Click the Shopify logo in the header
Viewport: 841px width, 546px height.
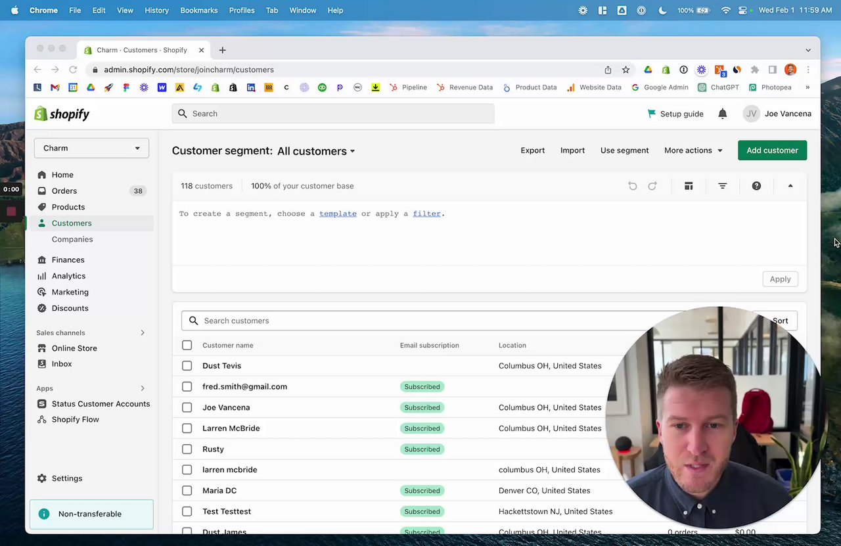click(x=62, y=114)
